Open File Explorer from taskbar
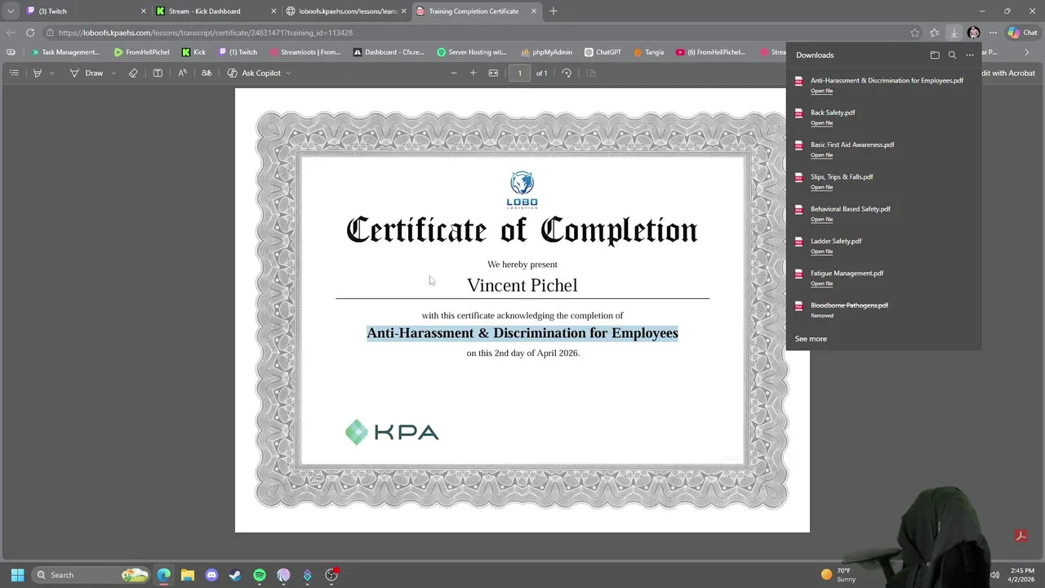This screenshot has height=588, width=1045. click(x=188, y=575)
